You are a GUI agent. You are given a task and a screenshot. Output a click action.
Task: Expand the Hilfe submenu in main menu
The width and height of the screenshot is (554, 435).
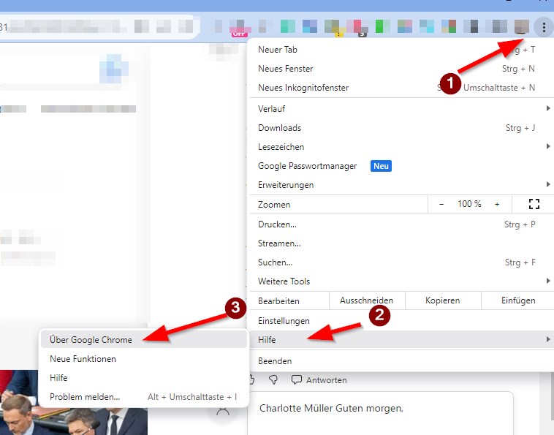click(x=401, y=340)
